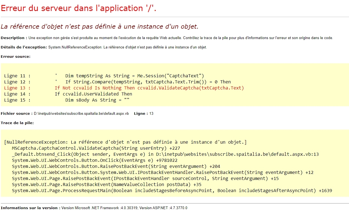The image size is (349, 213).
Task: Click the System.NullReferenceException detail text
Action: (128, 47)
